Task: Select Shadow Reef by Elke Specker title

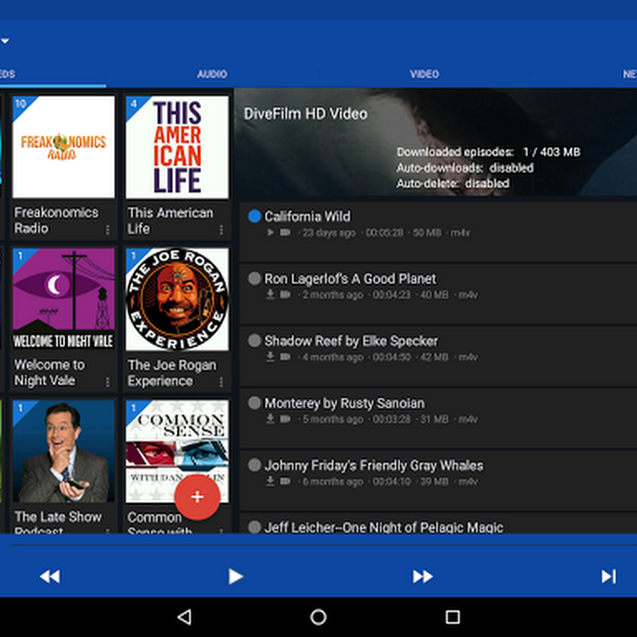Action: (x=351, y=341)
